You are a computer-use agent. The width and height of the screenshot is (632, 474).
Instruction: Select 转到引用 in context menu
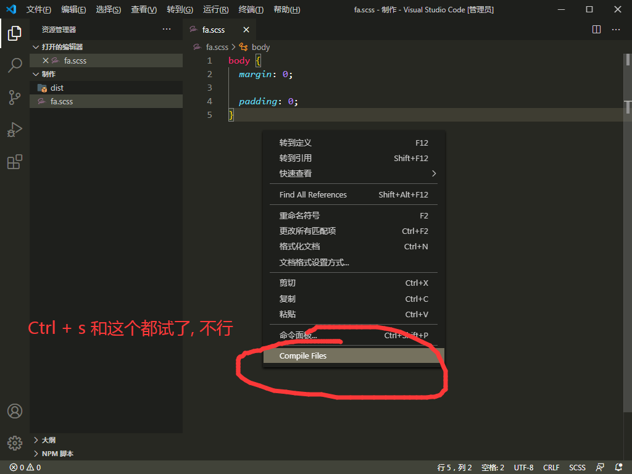[x=354, y=159]
